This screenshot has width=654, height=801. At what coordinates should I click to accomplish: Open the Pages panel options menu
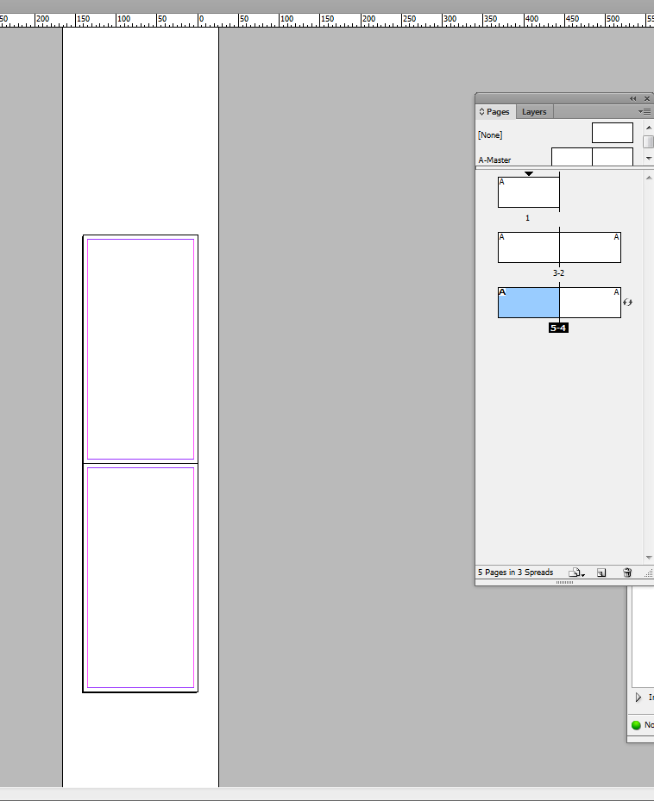(645, 111)
